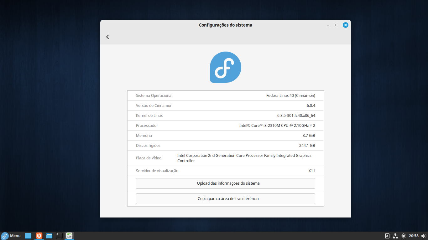The image size is (428, 240).
Task: Select the Placa de Vídeo label
Action: pos(149,158)
